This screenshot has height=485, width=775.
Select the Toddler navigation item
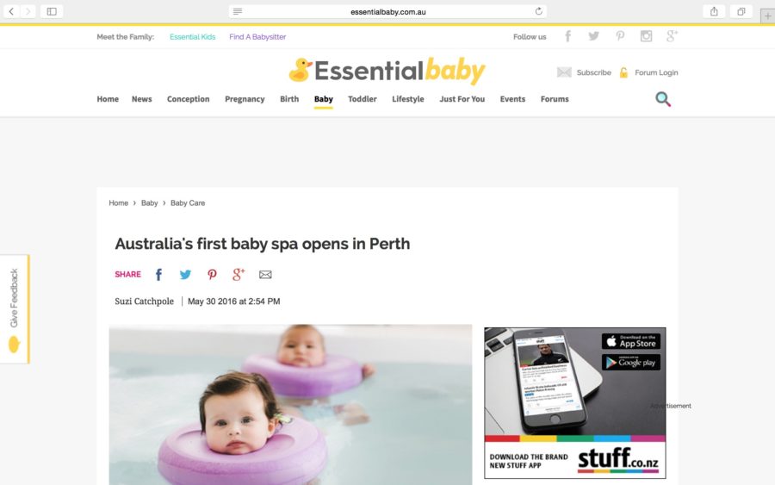tap(363, 99)
